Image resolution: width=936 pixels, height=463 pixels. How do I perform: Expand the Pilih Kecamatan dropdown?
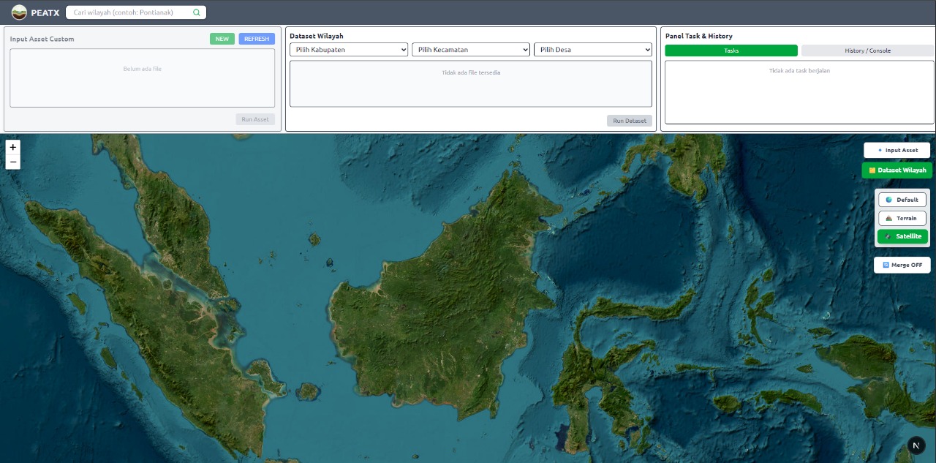(471, 50)
